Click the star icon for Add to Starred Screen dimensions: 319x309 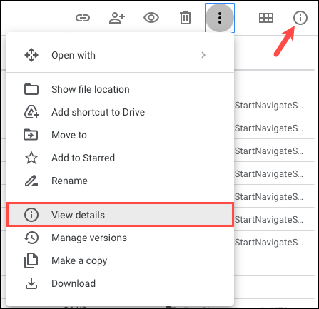[31, 158]
